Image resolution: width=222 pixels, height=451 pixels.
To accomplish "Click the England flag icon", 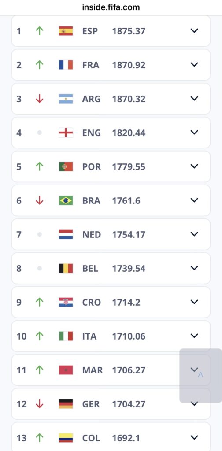I will coord(66,133).
